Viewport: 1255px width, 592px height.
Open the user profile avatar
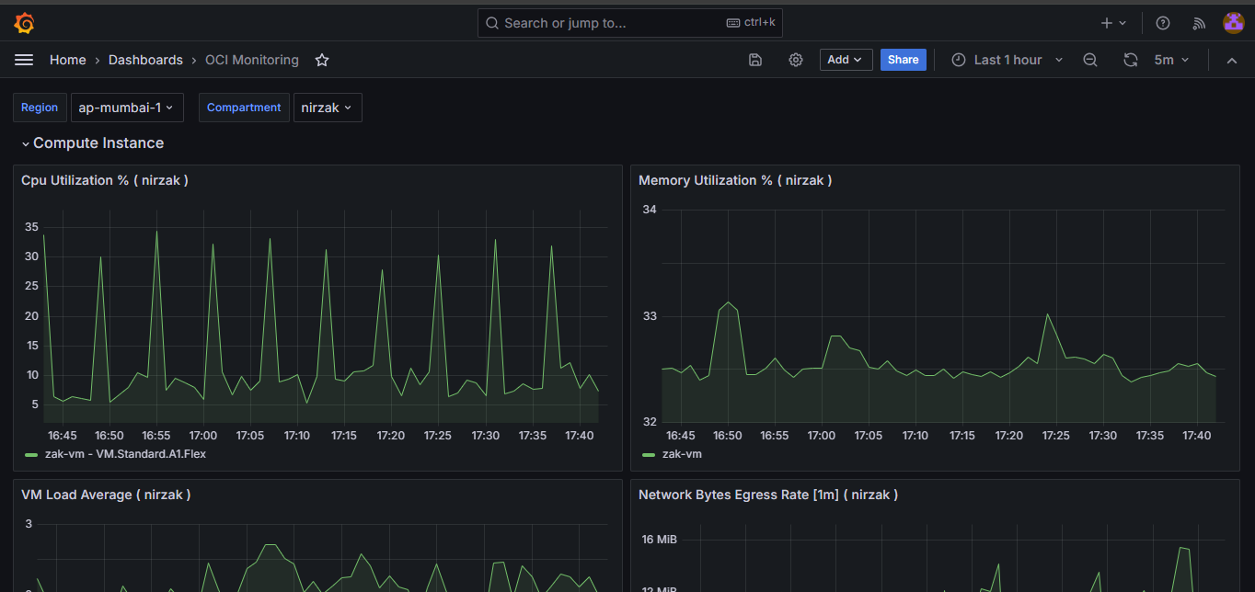coord(1233,23)
